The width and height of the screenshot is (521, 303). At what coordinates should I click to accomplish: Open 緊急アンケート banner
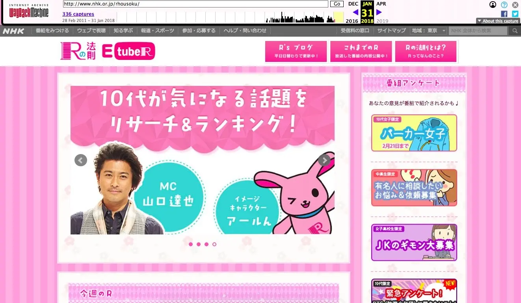coord(414,291)
